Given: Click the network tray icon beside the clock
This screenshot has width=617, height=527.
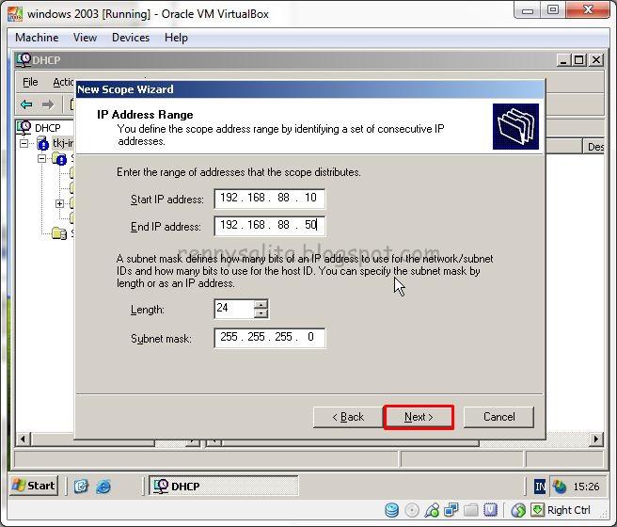Looking at the screenshot, I should (559, 487).
